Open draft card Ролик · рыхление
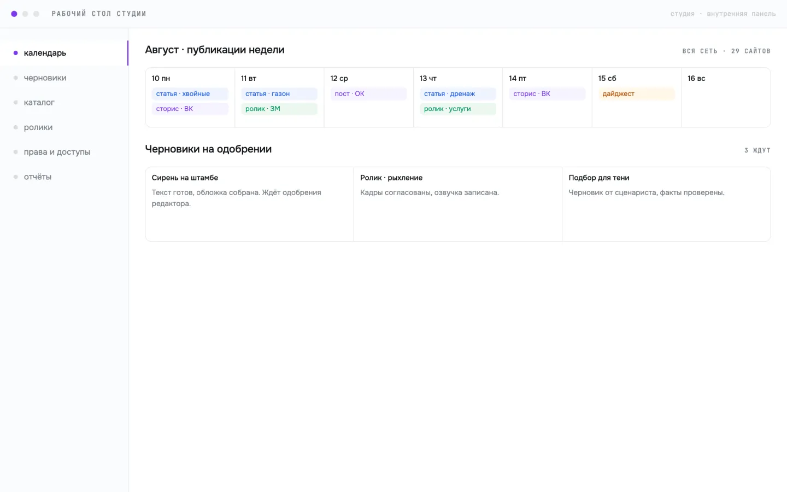 coord(458,204)
